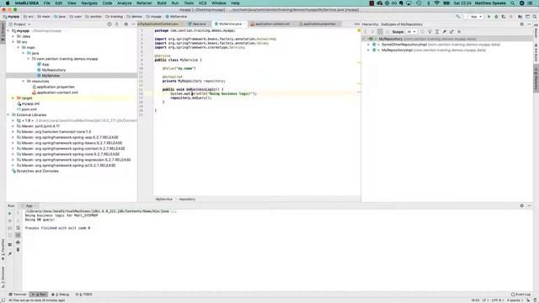Pin the Run tab with pin icon
Image resolution: width=539 pixels, height=303 pixels.
(9, 254)
